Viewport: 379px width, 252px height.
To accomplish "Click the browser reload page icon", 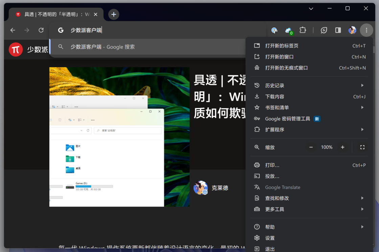I will coord(41,30).
